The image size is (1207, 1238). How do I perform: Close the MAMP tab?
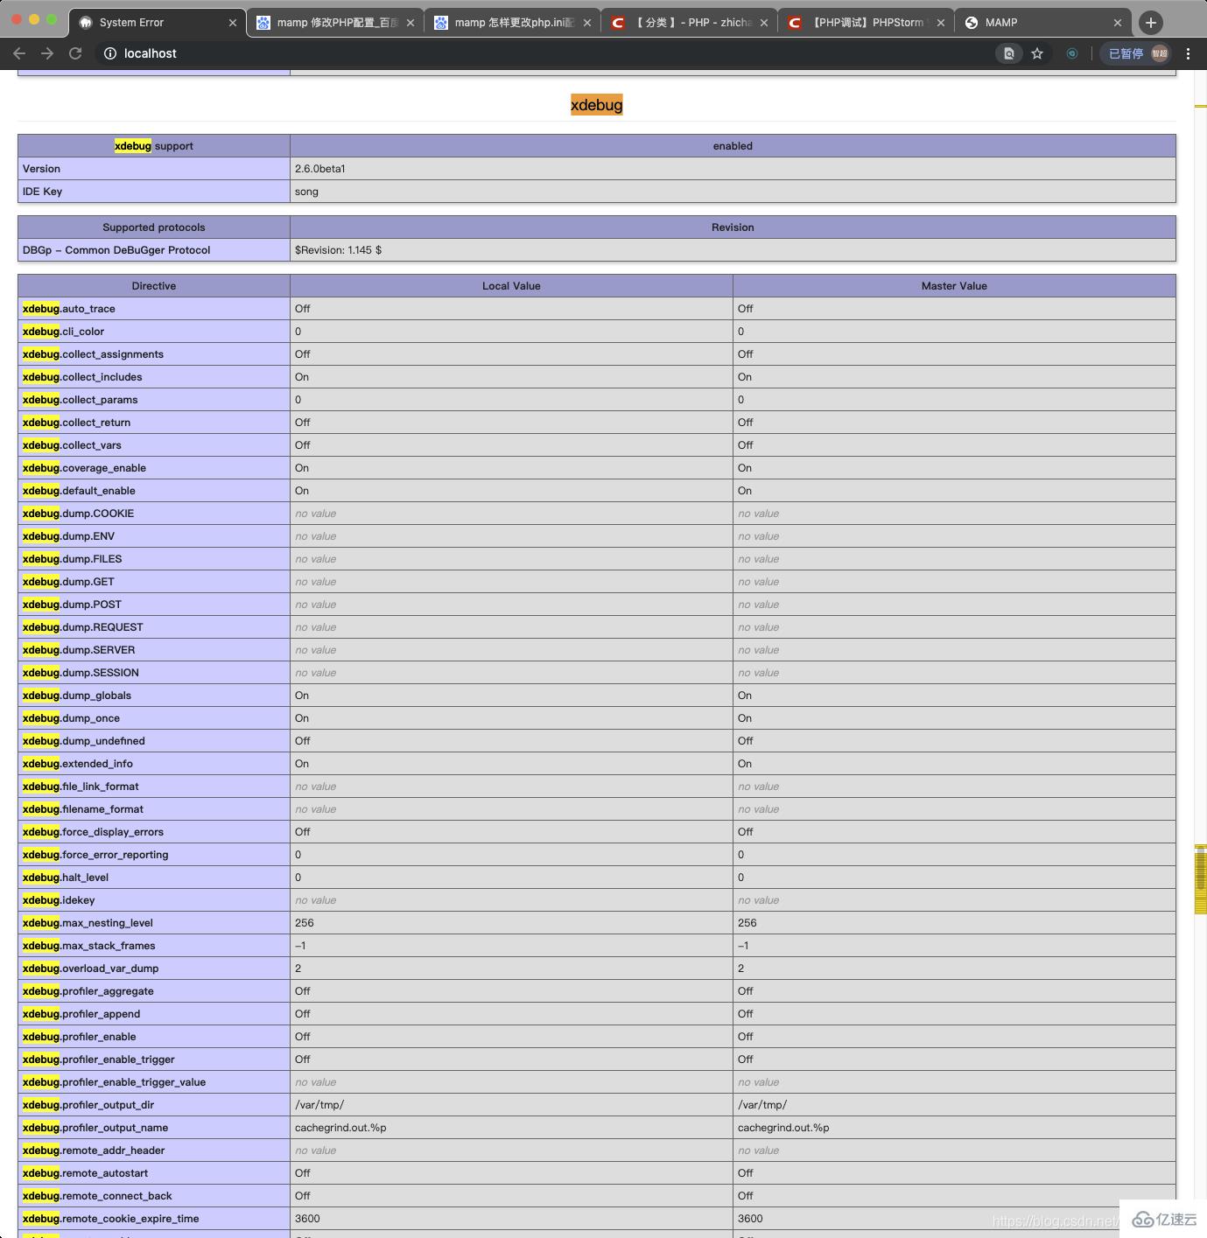point(1118,23)
